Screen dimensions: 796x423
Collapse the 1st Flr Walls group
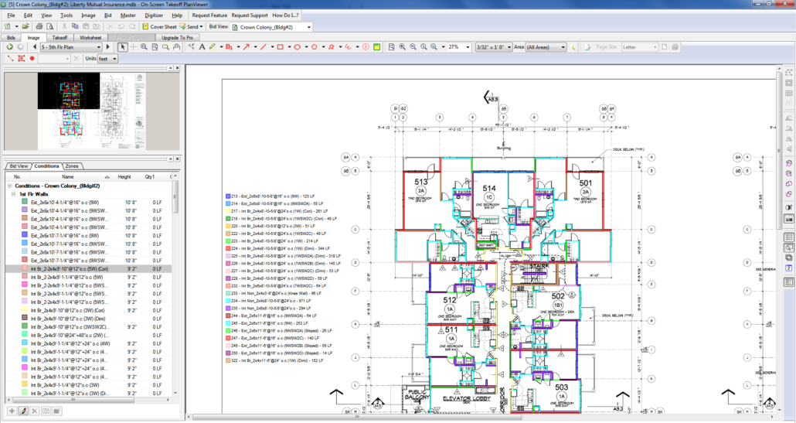[x=13, y=193]
